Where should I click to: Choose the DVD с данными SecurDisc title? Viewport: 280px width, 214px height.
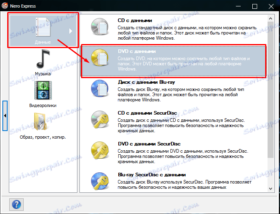(x=149, y=144)
